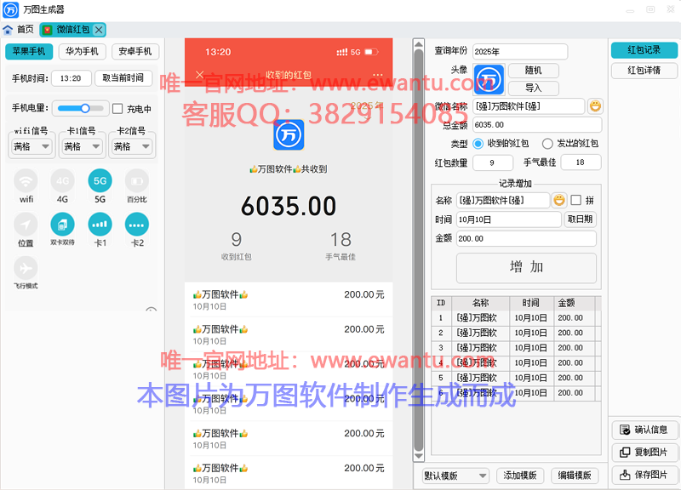
Task: Click the 手气最佳 input field
Action: click(581, 162)
